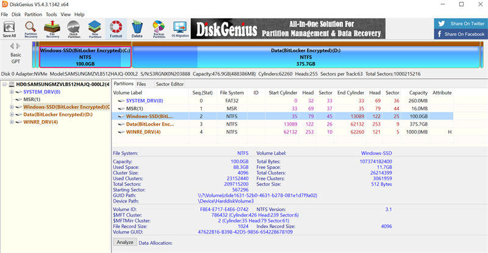Click the File System column header

click(232, 93)
